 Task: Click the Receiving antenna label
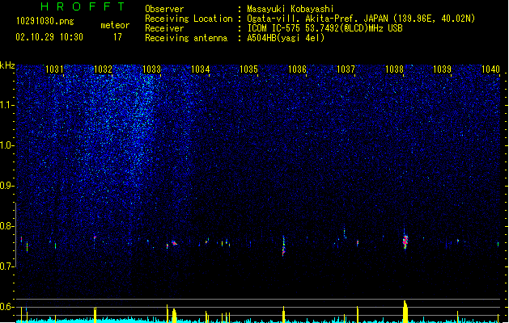[186, 38]
